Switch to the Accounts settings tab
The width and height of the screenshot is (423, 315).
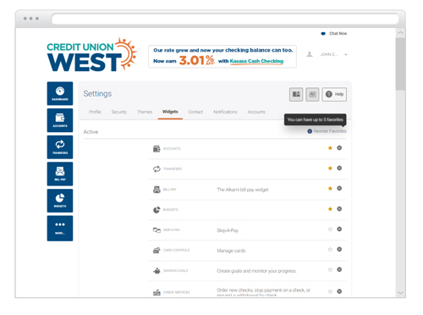pos(256,112)
